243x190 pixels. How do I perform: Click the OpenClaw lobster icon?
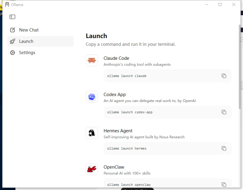[x=92, y=169]
